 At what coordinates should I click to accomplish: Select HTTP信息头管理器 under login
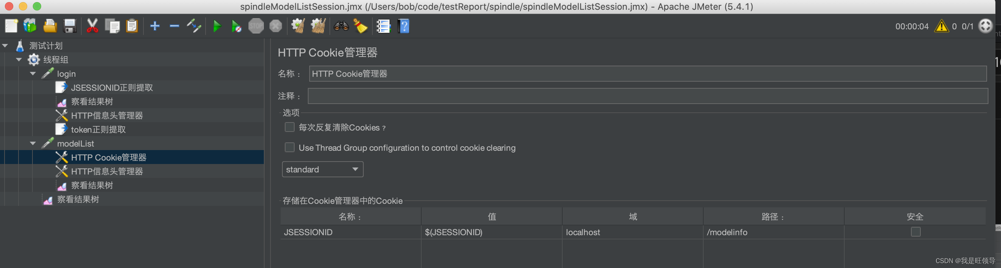[107, 116]
